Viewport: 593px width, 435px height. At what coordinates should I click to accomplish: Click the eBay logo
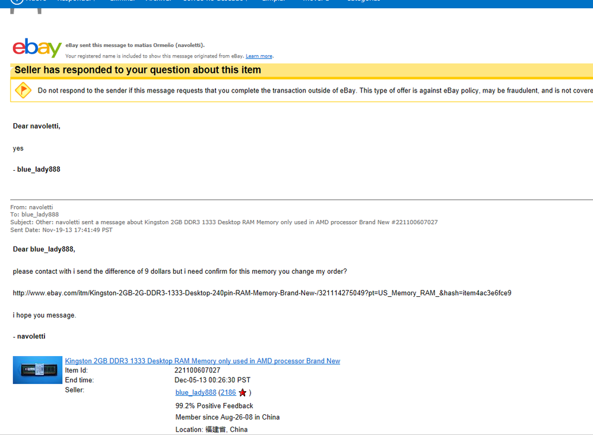pyautogui.click(x=37, y=47)
